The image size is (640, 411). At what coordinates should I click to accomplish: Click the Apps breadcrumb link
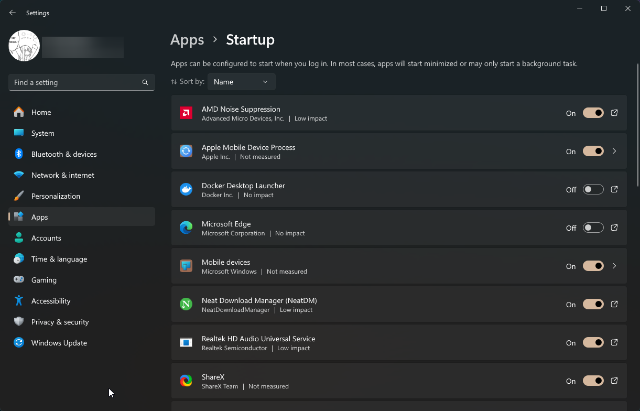pos(187,40)
